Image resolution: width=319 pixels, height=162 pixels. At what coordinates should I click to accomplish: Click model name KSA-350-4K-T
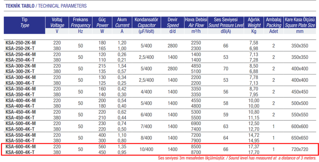click(20, 95)
